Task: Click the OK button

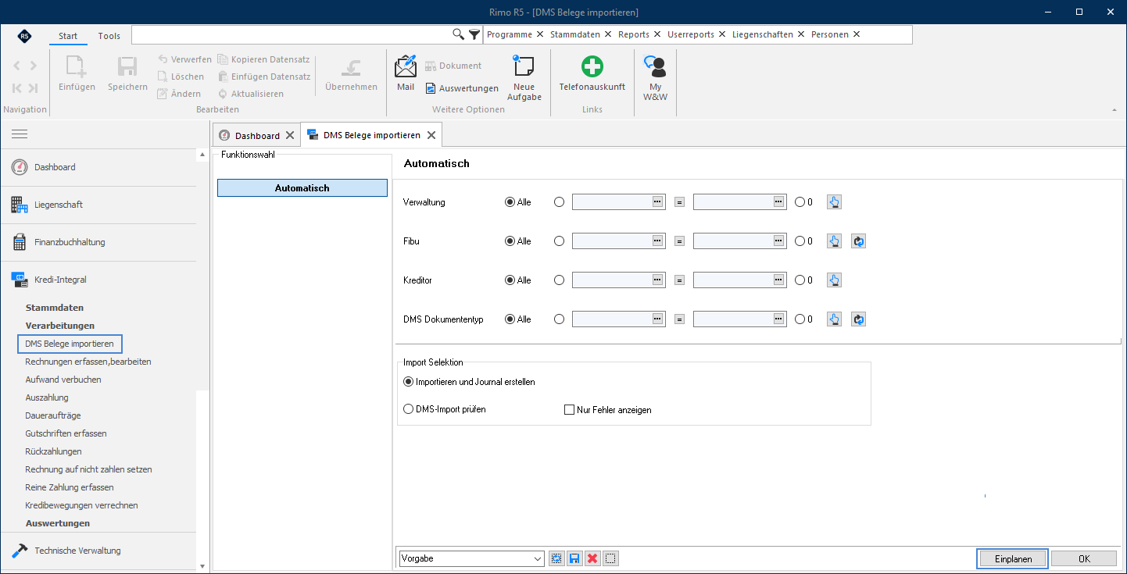Action: 1084,558
